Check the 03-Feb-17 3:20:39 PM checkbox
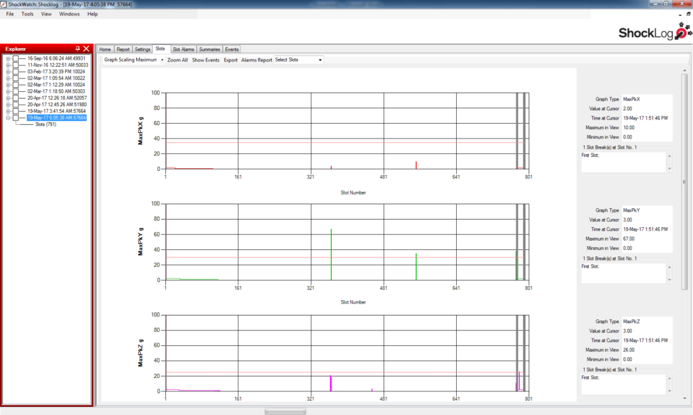This screenshot has height=415, width=693. tap(16, 72)
